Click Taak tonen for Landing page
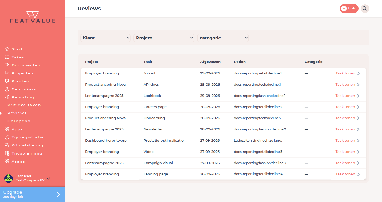The height and width of the screenshot is (202, 382). [348, 174]
